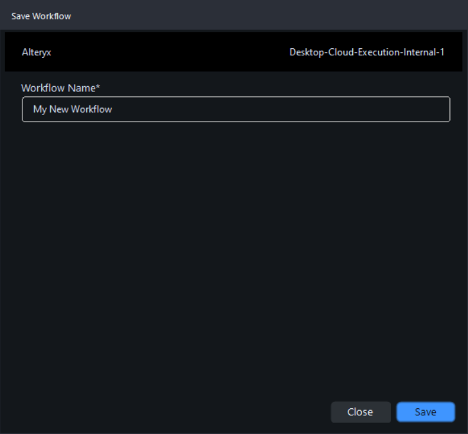Click the word 'Name*' in the field label
468x434 pixels.
coord(86,88)
